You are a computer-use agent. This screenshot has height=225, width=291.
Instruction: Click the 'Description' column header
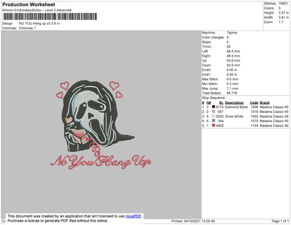pos(234,103)
